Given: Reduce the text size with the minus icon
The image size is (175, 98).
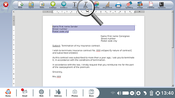Looking at the screenshot, I should (x=64, y=5).
